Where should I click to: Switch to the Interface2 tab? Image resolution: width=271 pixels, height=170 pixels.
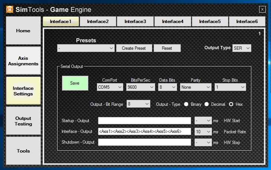(98, 22)
